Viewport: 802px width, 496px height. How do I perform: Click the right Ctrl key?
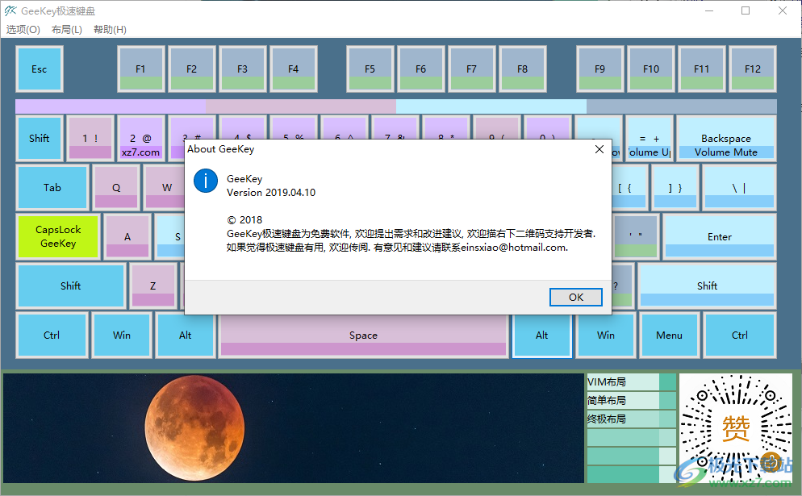point(739,335)
